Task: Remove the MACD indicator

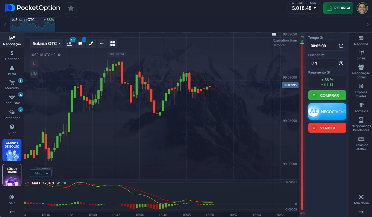Action: pyautogui.click(x=65, y=183)
